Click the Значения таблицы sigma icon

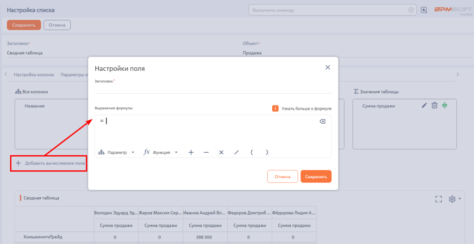[356, 91]
